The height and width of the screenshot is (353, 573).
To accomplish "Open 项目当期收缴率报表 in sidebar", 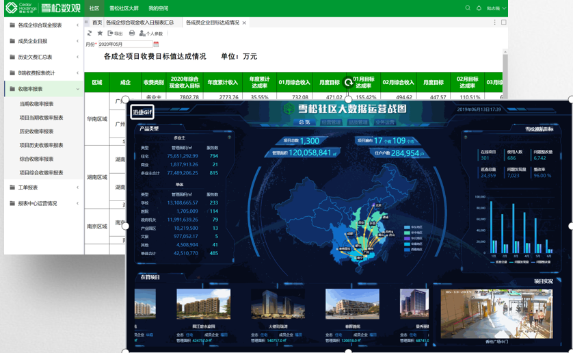I will 41,118.
